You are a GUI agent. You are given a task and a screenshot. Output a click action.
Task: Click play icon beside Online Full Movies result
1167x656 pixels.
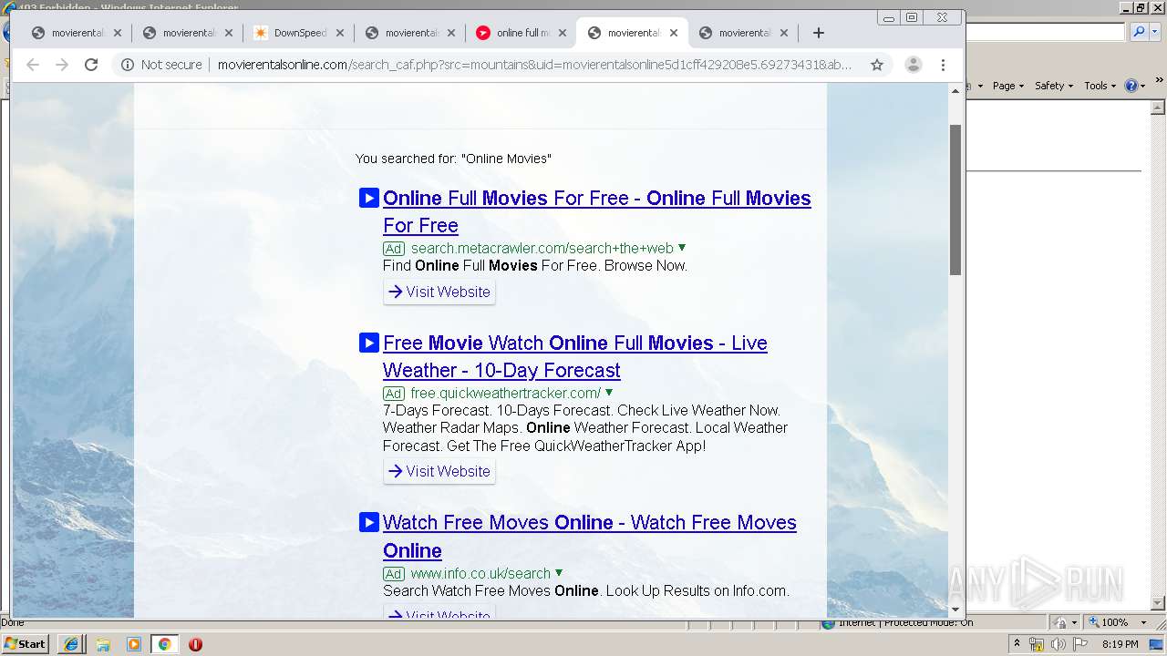click(368, 198)
